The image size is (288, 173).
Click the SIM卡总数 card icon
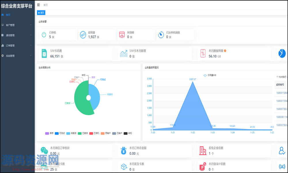(x=44, y=53)
